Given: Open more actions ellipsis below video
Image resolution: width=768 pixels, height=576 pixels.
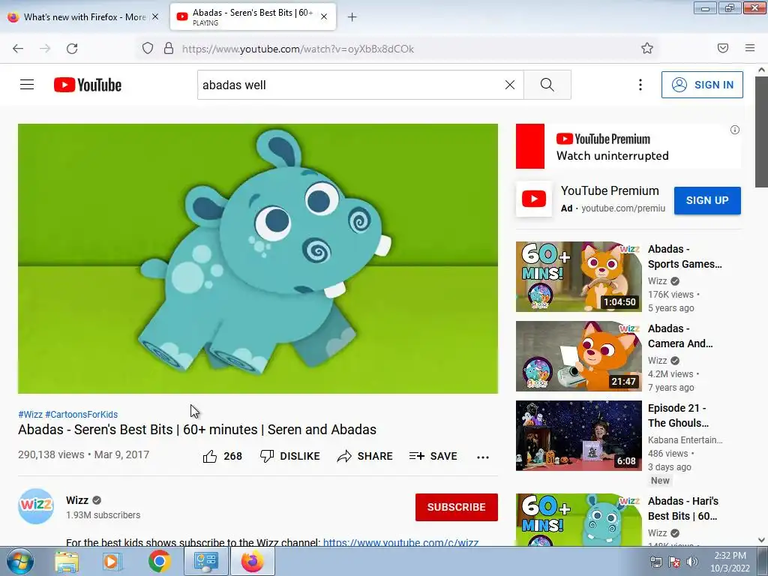Looking at the screenshot, I should point(483,457).
